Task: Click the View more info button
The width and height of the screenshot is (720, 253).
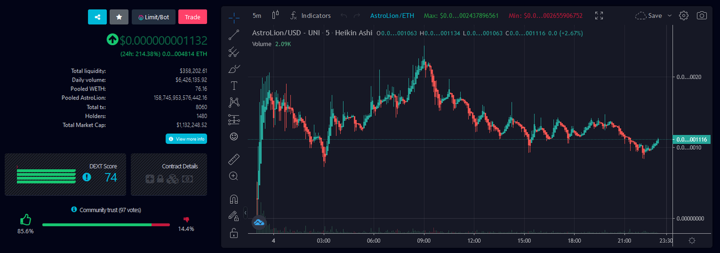Action: pyautogui.click(x=186, y=138)
